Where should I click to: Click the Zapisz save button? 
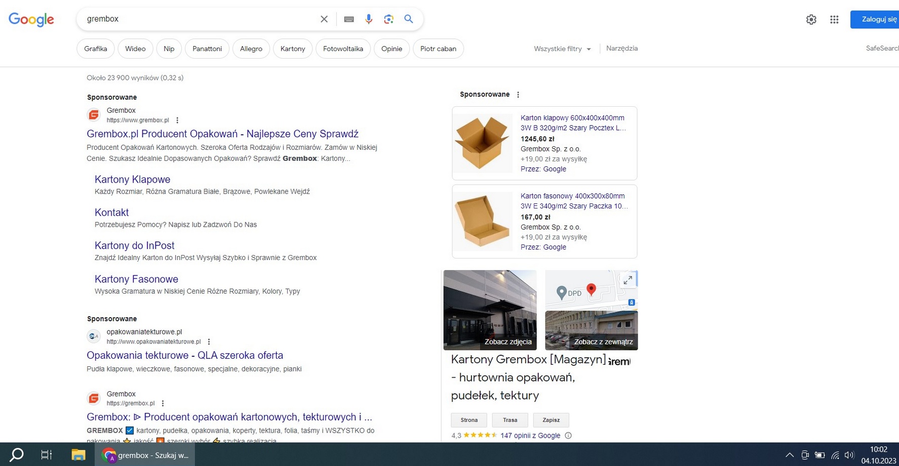(551, 420)
